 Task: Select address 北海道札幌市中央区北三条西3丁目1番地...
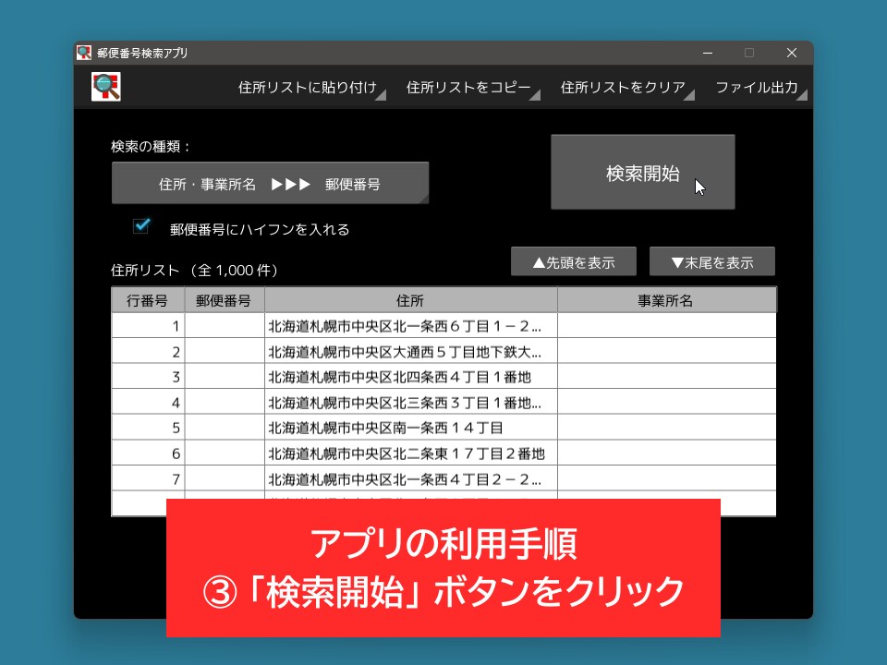tap(410, 402)
